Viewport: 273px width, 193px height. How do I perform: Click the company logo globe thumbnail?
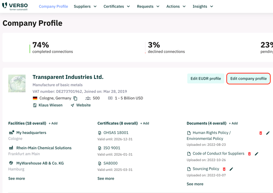pyautogui.click(x=17, y=84)
